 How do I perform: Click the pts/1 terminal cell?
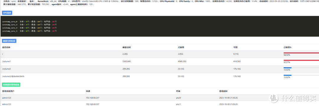179,104
